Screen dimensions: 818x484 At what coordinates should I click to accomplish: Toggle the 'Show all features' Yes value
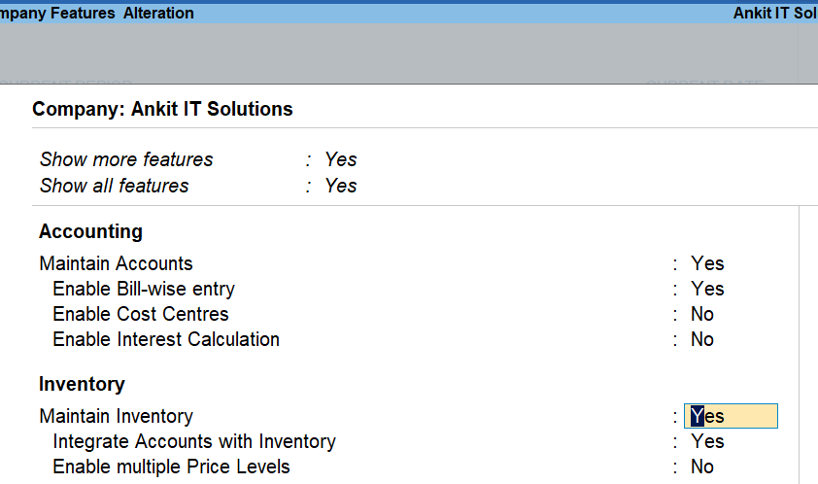(x=341, y=186)
